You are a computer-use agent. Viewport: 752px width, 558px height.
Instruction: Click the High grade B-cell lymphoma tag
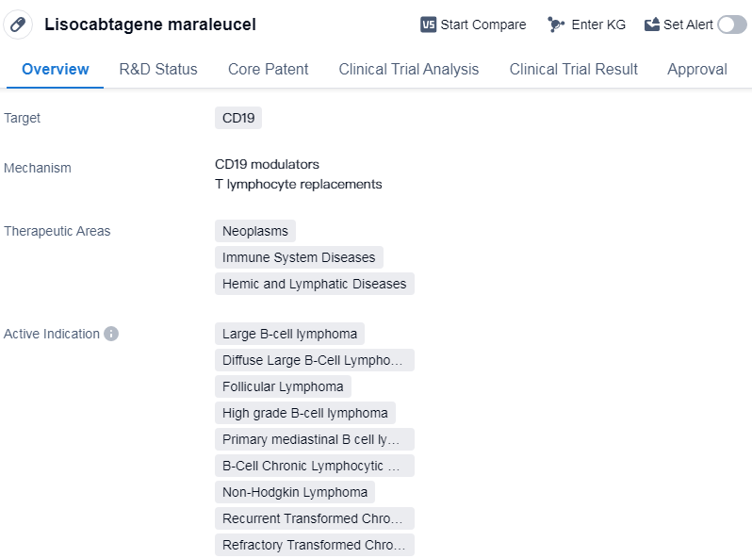[x=304, y=413]
